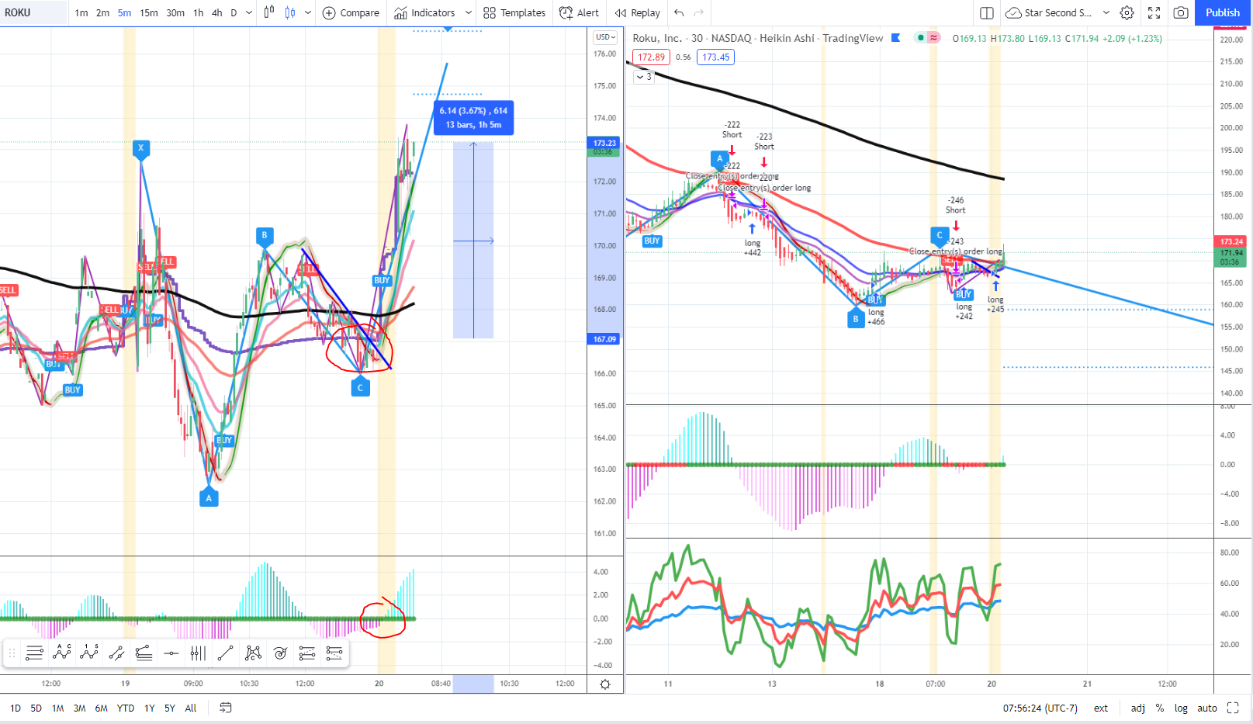Screen dimensions: 1253x724
Task: Set date range to 1M
Action: [58, 708]
